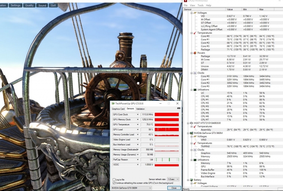Screen dimensions: 283x191
Task: Collapse the NVIDIA GeForce GTX 980M node
Action: (188, 133)
